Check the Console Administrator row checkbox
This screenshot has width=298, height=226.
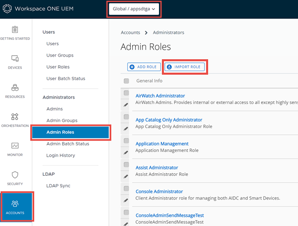pyautogui.click(x=126, y=189)
